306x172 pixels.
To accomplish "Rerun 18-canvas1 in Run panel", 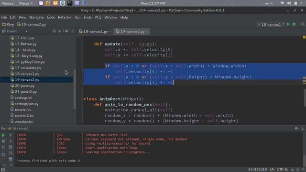I will tap(3, 135).
